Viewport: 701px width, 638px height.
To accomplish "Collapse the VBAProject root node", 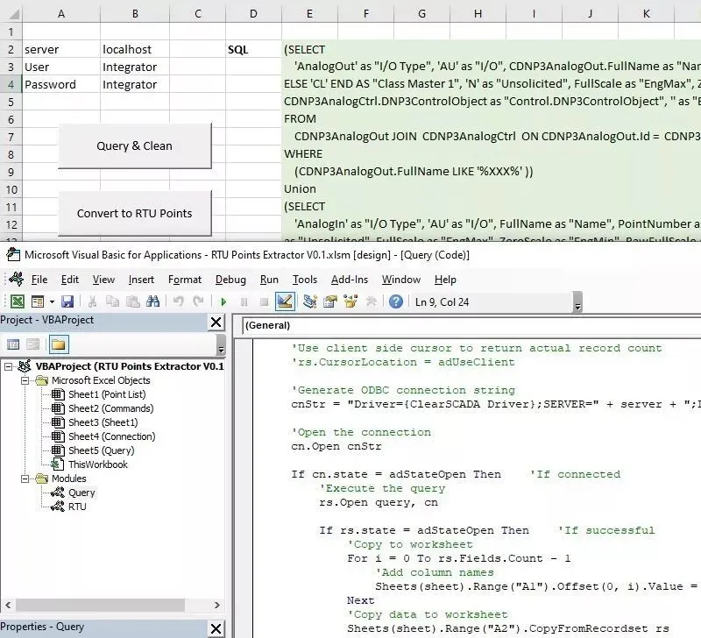I will 8,366.
